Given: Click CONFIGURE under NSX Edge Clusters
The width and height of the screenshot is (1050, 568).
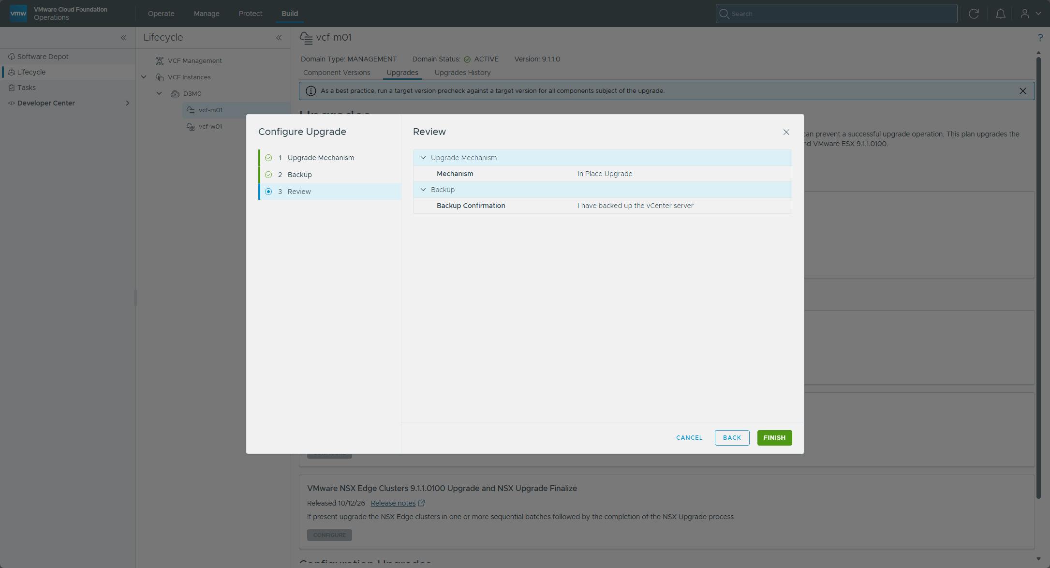Looking at the screenshot, I should point(329,535).
